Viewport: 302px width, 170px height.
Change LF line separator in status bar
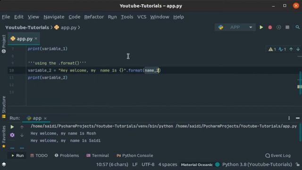point(135,164)
